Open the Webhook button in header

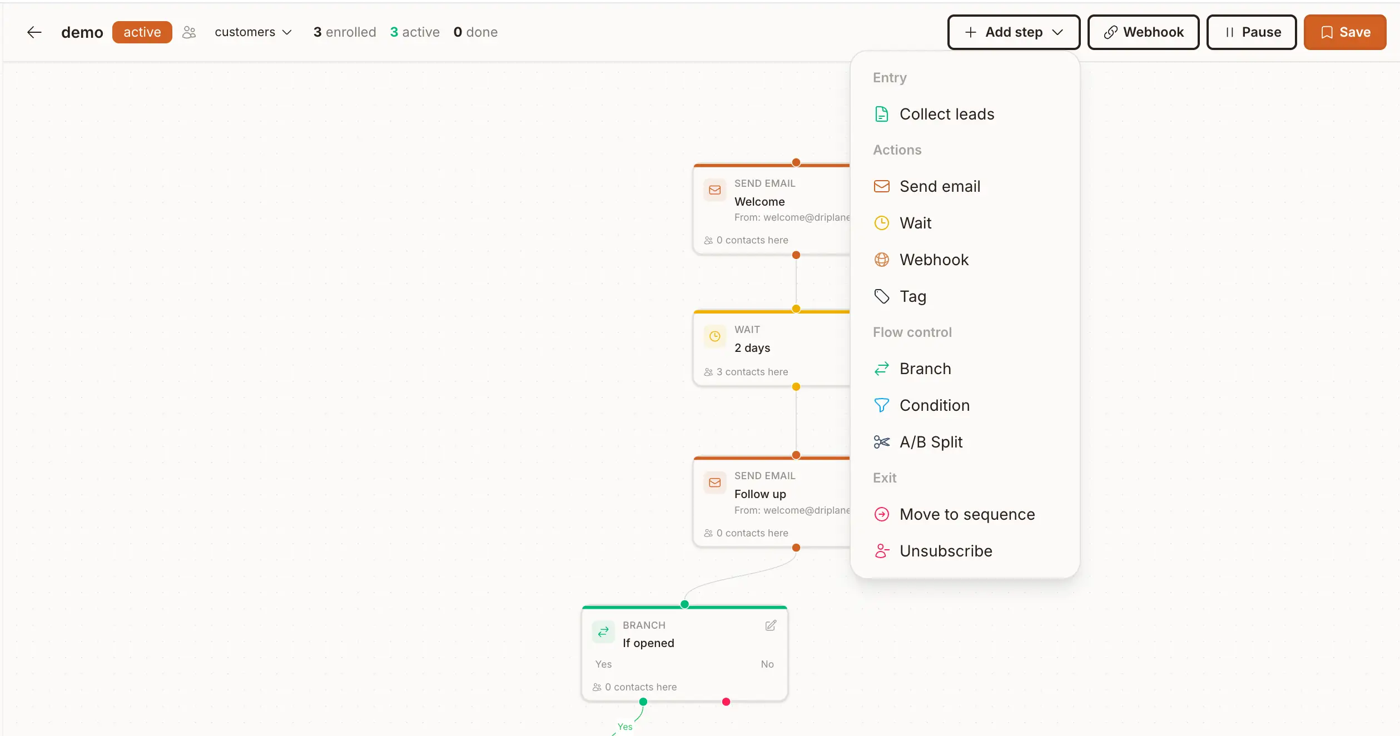click(1143, 32)
